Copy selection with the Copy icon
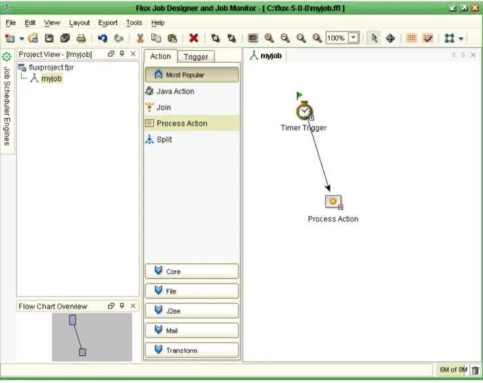The height and width of the screenshot is (383, 483). pos(156,38)
